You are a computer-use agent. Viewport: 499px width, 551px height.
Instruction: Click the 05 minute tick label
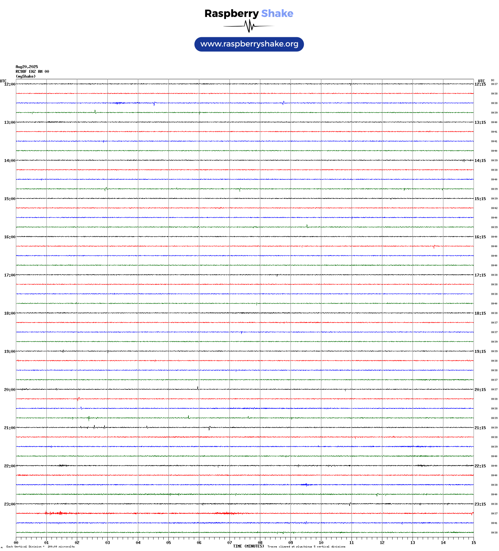coord(168,543)
